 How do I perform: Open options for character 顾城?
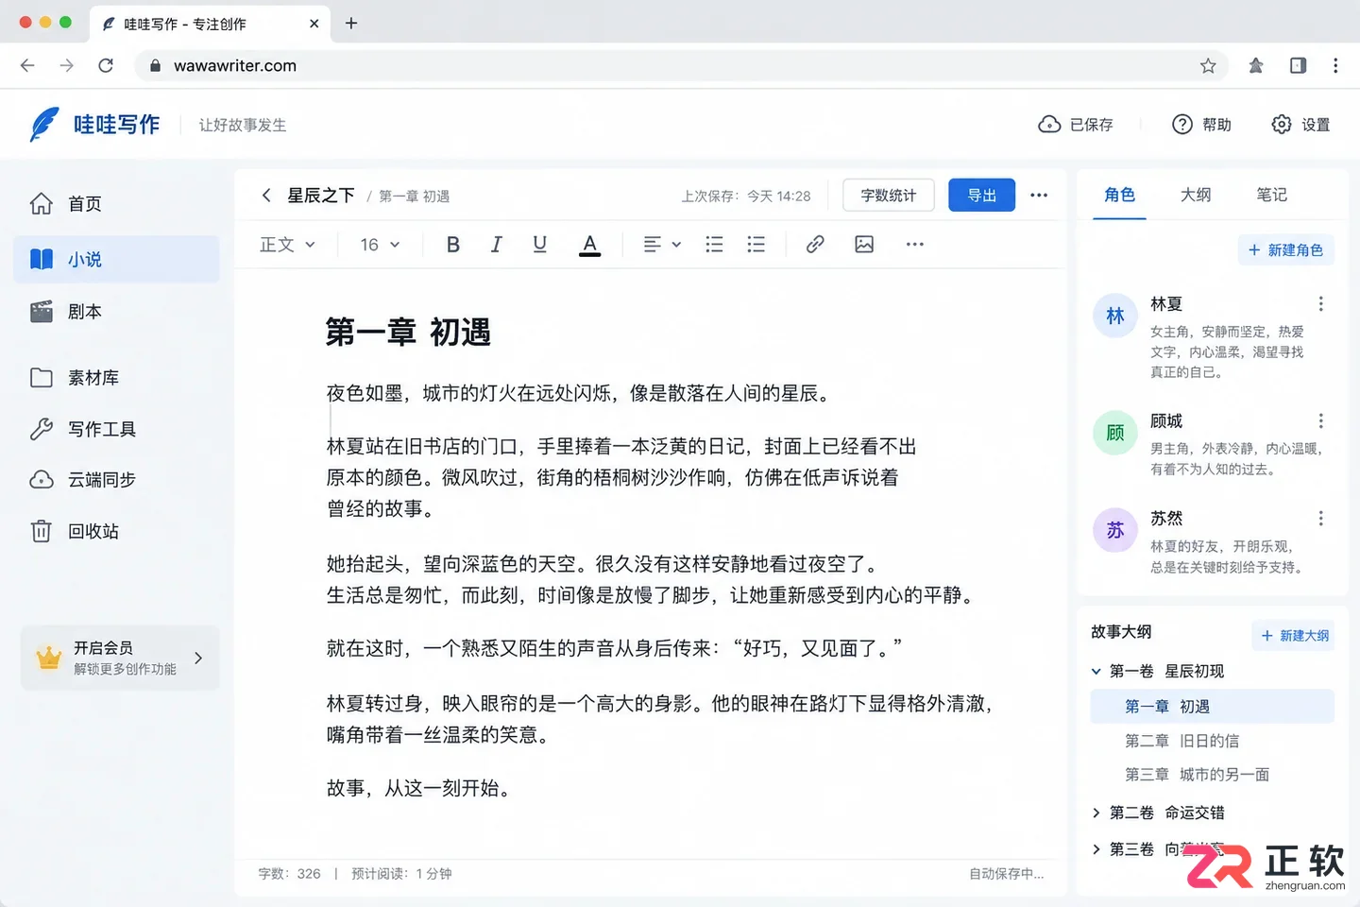coord(1320,420)
